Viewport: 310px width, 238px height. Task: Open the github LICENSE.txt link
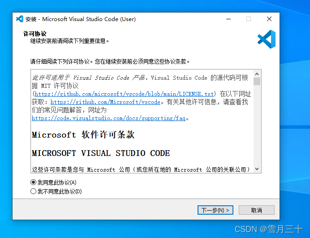[124, 94]
